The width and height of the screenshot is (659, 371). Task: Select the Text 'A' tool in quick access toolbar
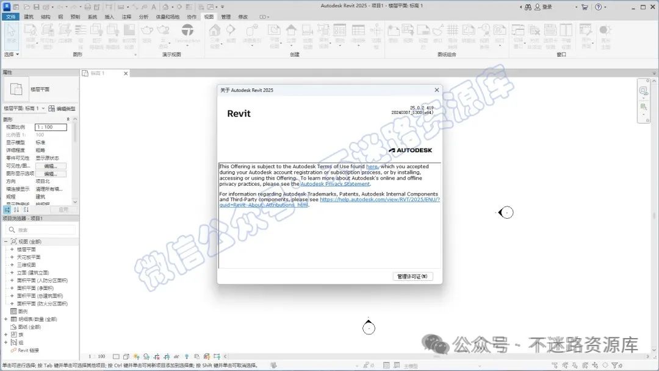[154, 7]
